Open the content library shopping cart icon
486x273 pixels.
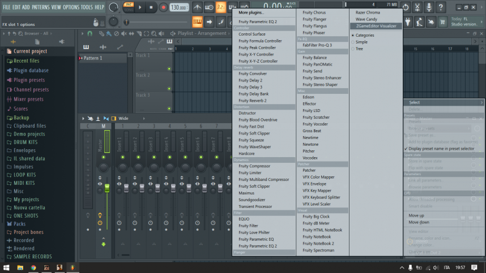point(442,21)
